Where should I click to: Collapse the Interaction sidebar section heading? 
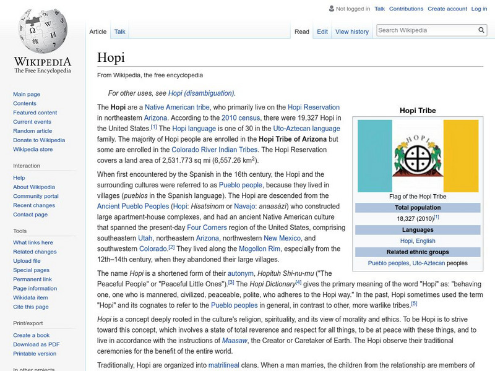coord(27,166)
